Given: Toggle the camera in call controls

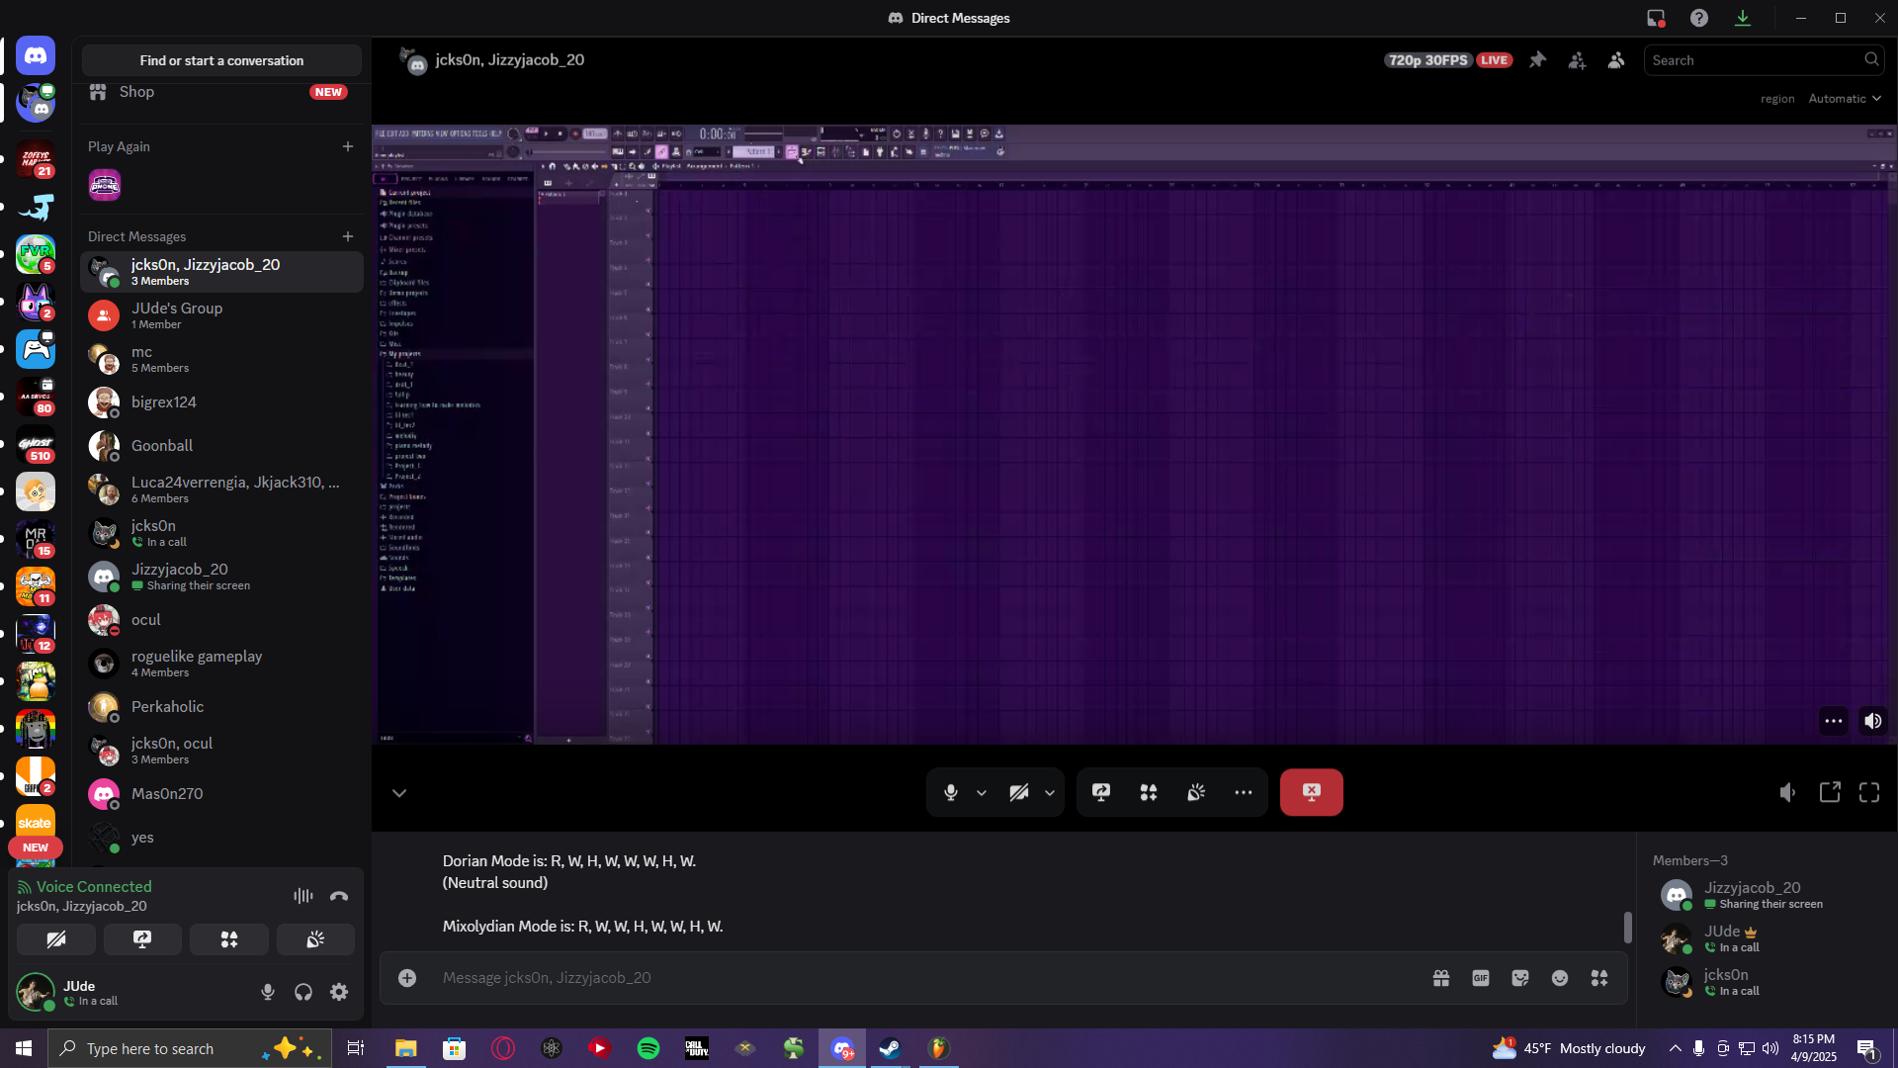Looking at the screenshot, I should coord(1019,792).
